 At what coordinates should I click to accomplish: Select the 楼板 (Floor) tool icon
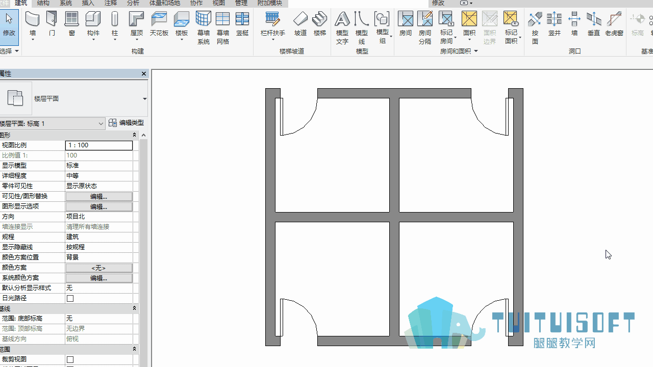point(182,19)
